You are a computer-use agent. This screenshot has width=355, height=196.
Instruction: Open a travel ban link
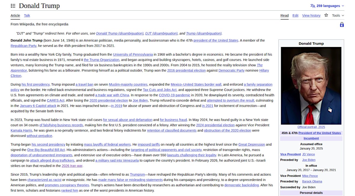point(85,85)
